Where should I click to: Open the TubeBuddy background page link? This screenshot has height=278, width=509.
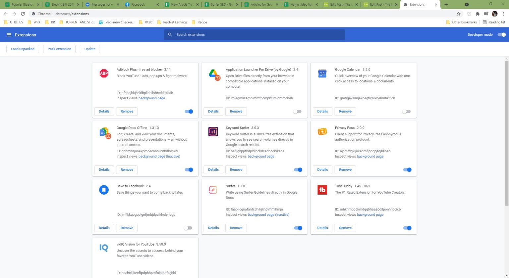tap(370, 214)
